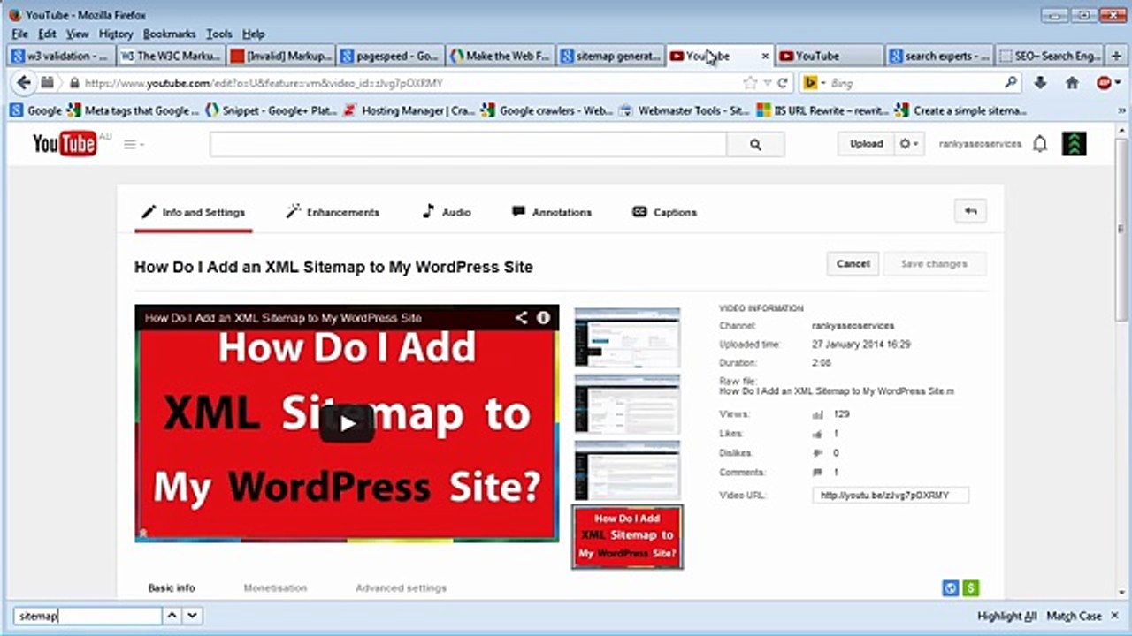Viewport: 1132px width, 636px height.
Task: Bookmark this page with the star icon
Action: point(750,83)
